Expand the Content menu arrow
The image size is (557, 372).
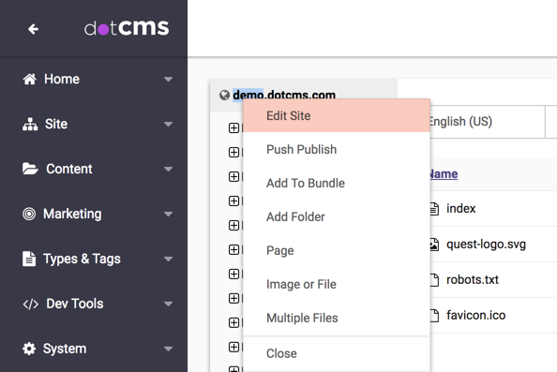[169, 169]
